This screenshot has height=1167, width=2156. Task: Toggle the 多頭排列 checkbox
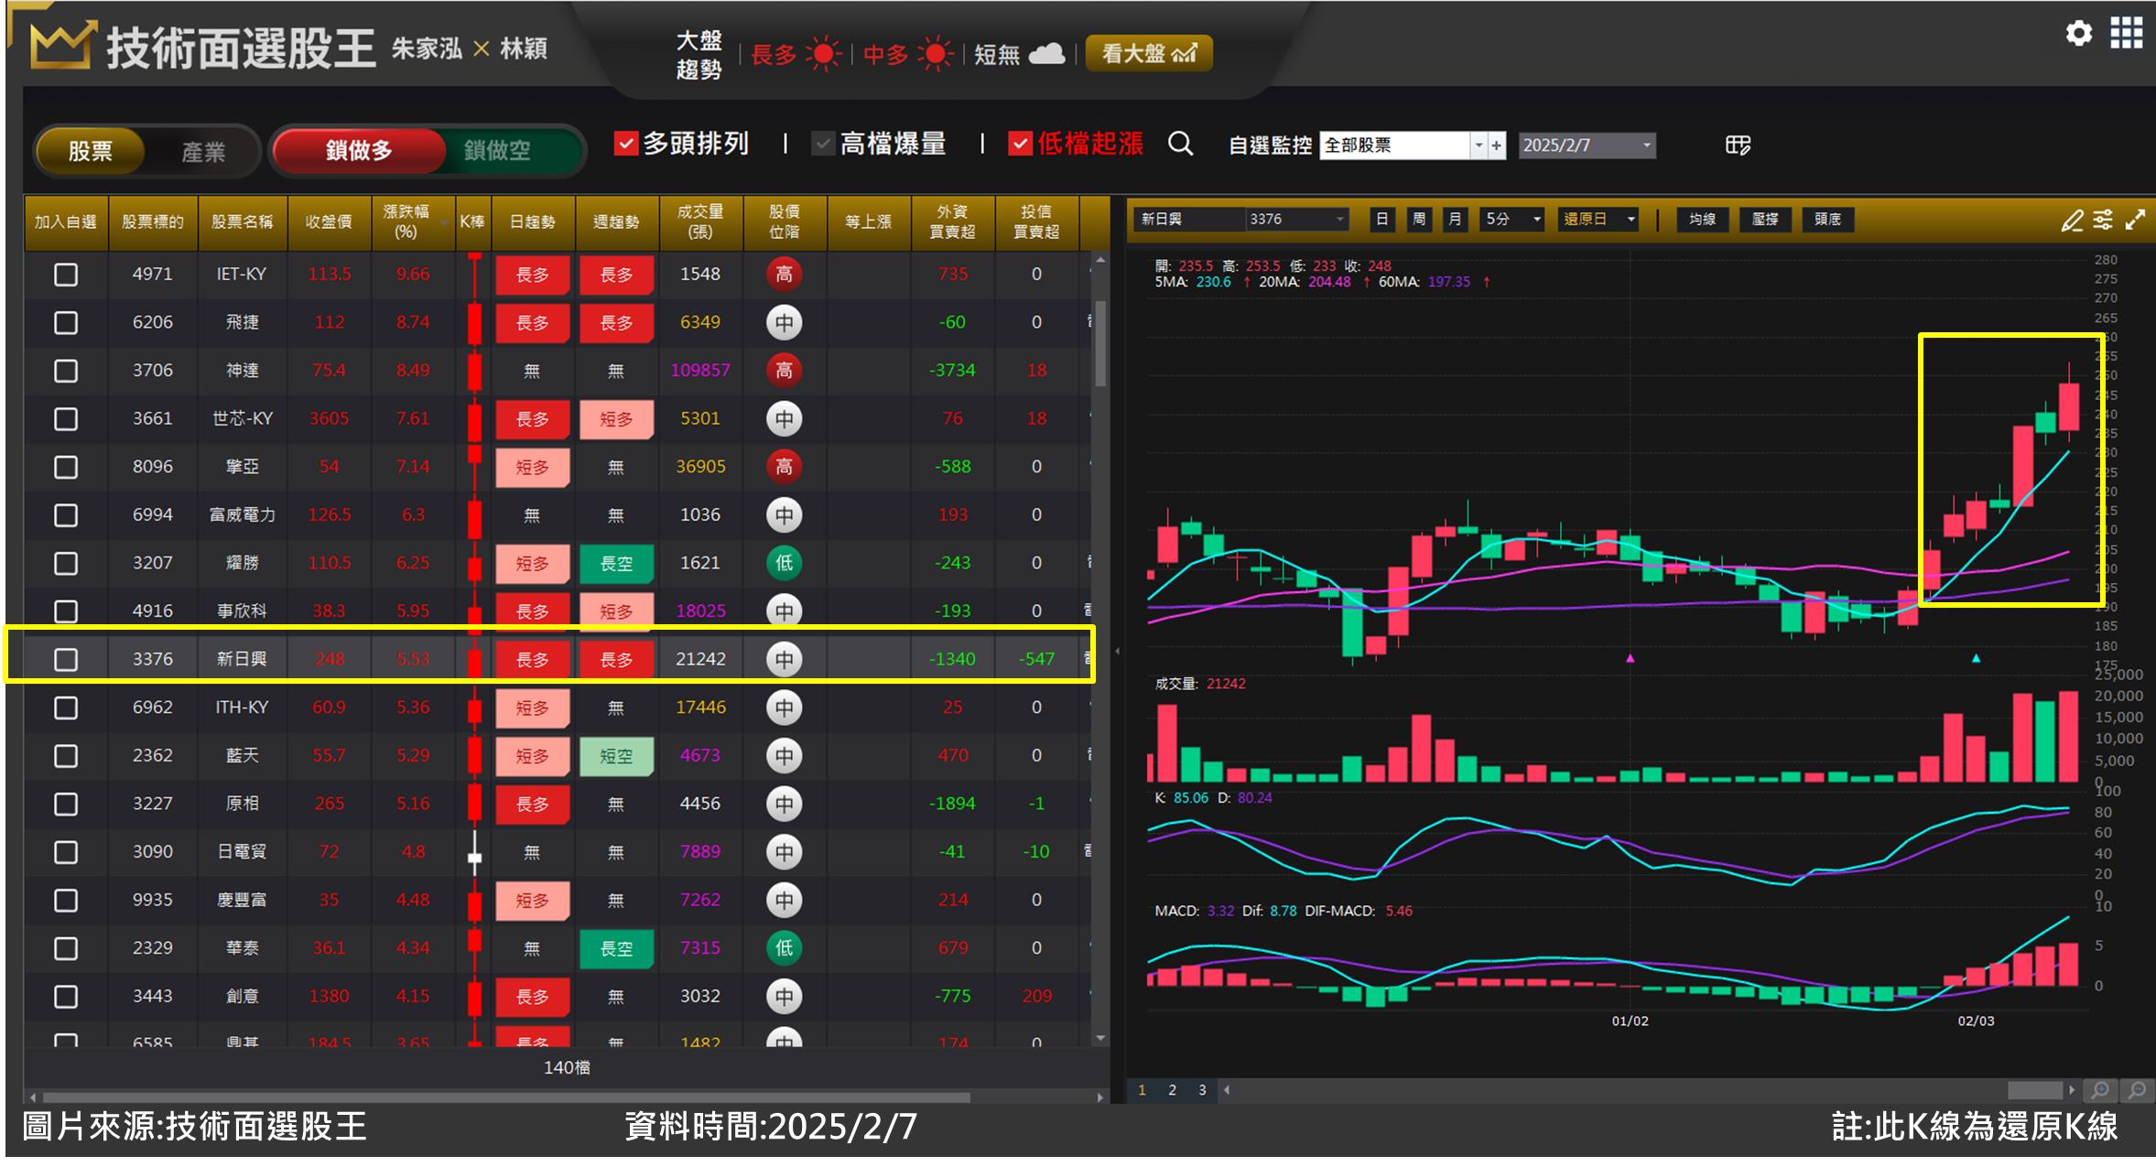click(x=626, y=144)
